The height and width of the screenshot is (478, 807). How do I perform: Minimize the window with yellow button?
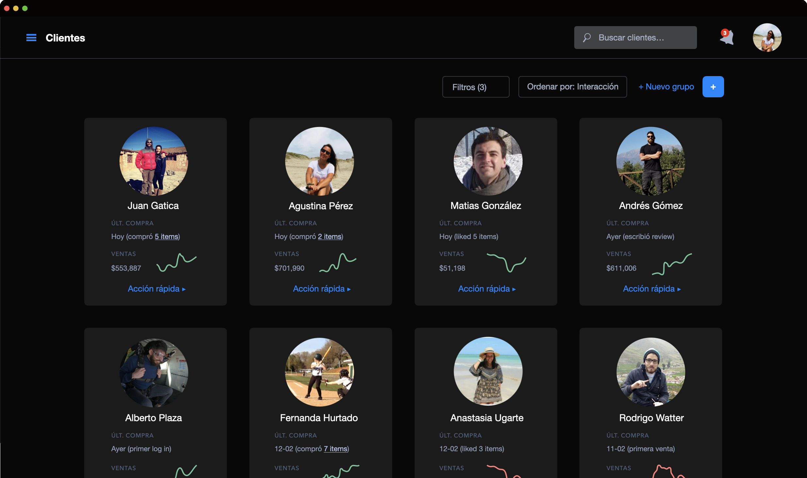[16, 8]
